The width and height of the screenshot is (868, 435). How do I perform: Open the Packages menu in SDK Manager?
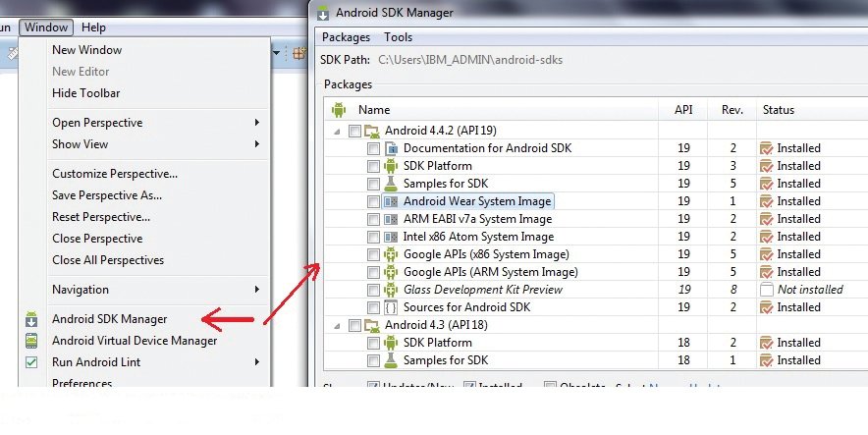click(346, 37)
